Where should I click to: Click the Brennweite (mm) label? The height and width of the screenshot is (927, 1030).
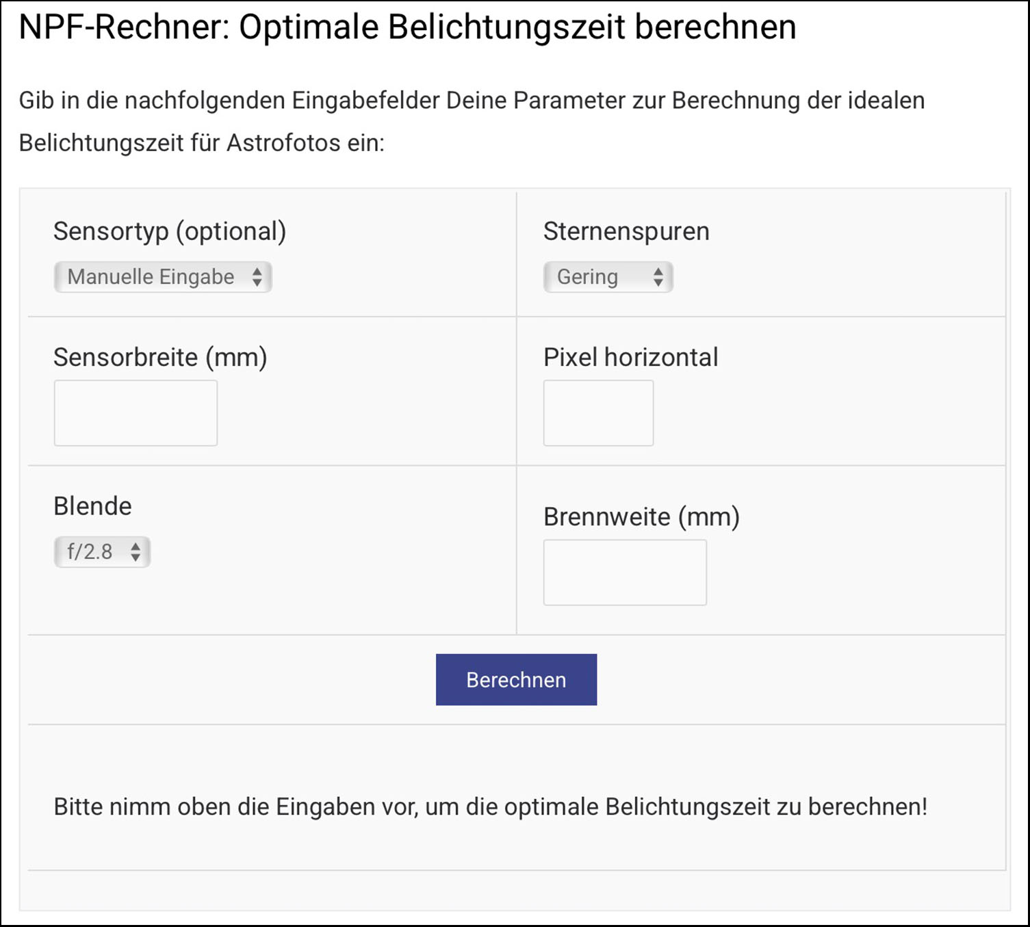(x=641, y=517)
